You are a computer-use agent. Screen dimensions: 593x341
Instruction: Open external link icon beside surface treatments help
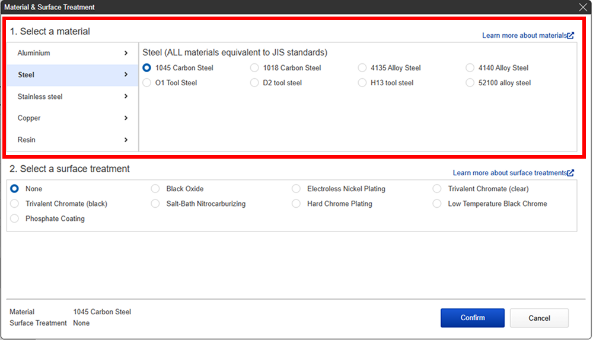[x=570, y=173]
